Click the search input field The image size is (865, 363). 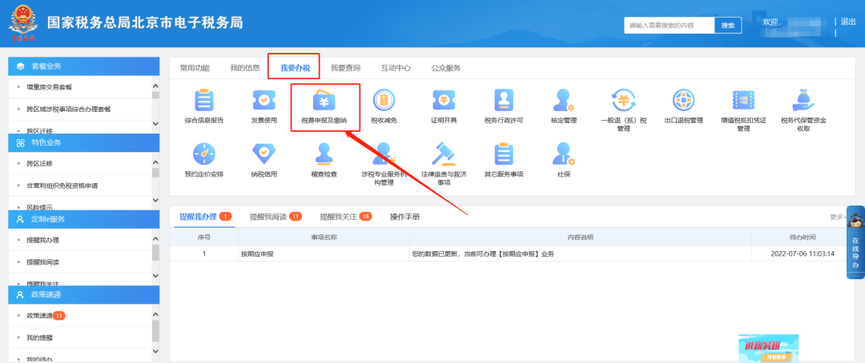pyautogui.click(x=669, y=26)
